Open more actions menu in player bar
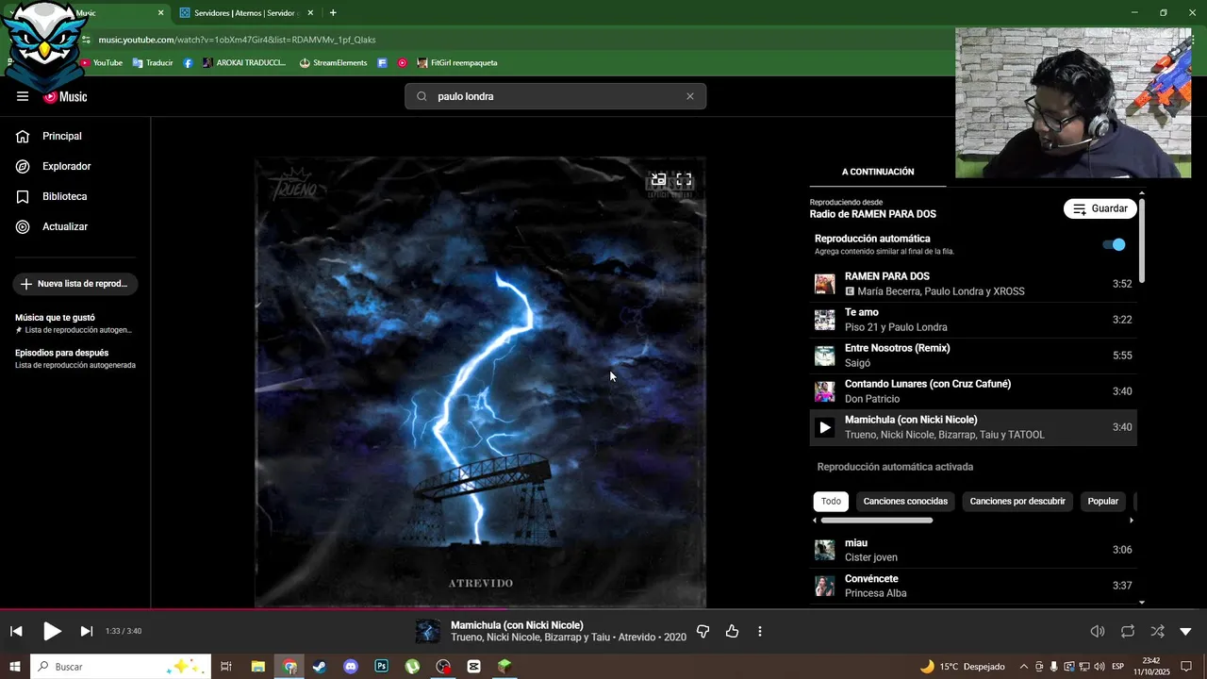This screenshot has width=1207, height=679. point(760,631)
